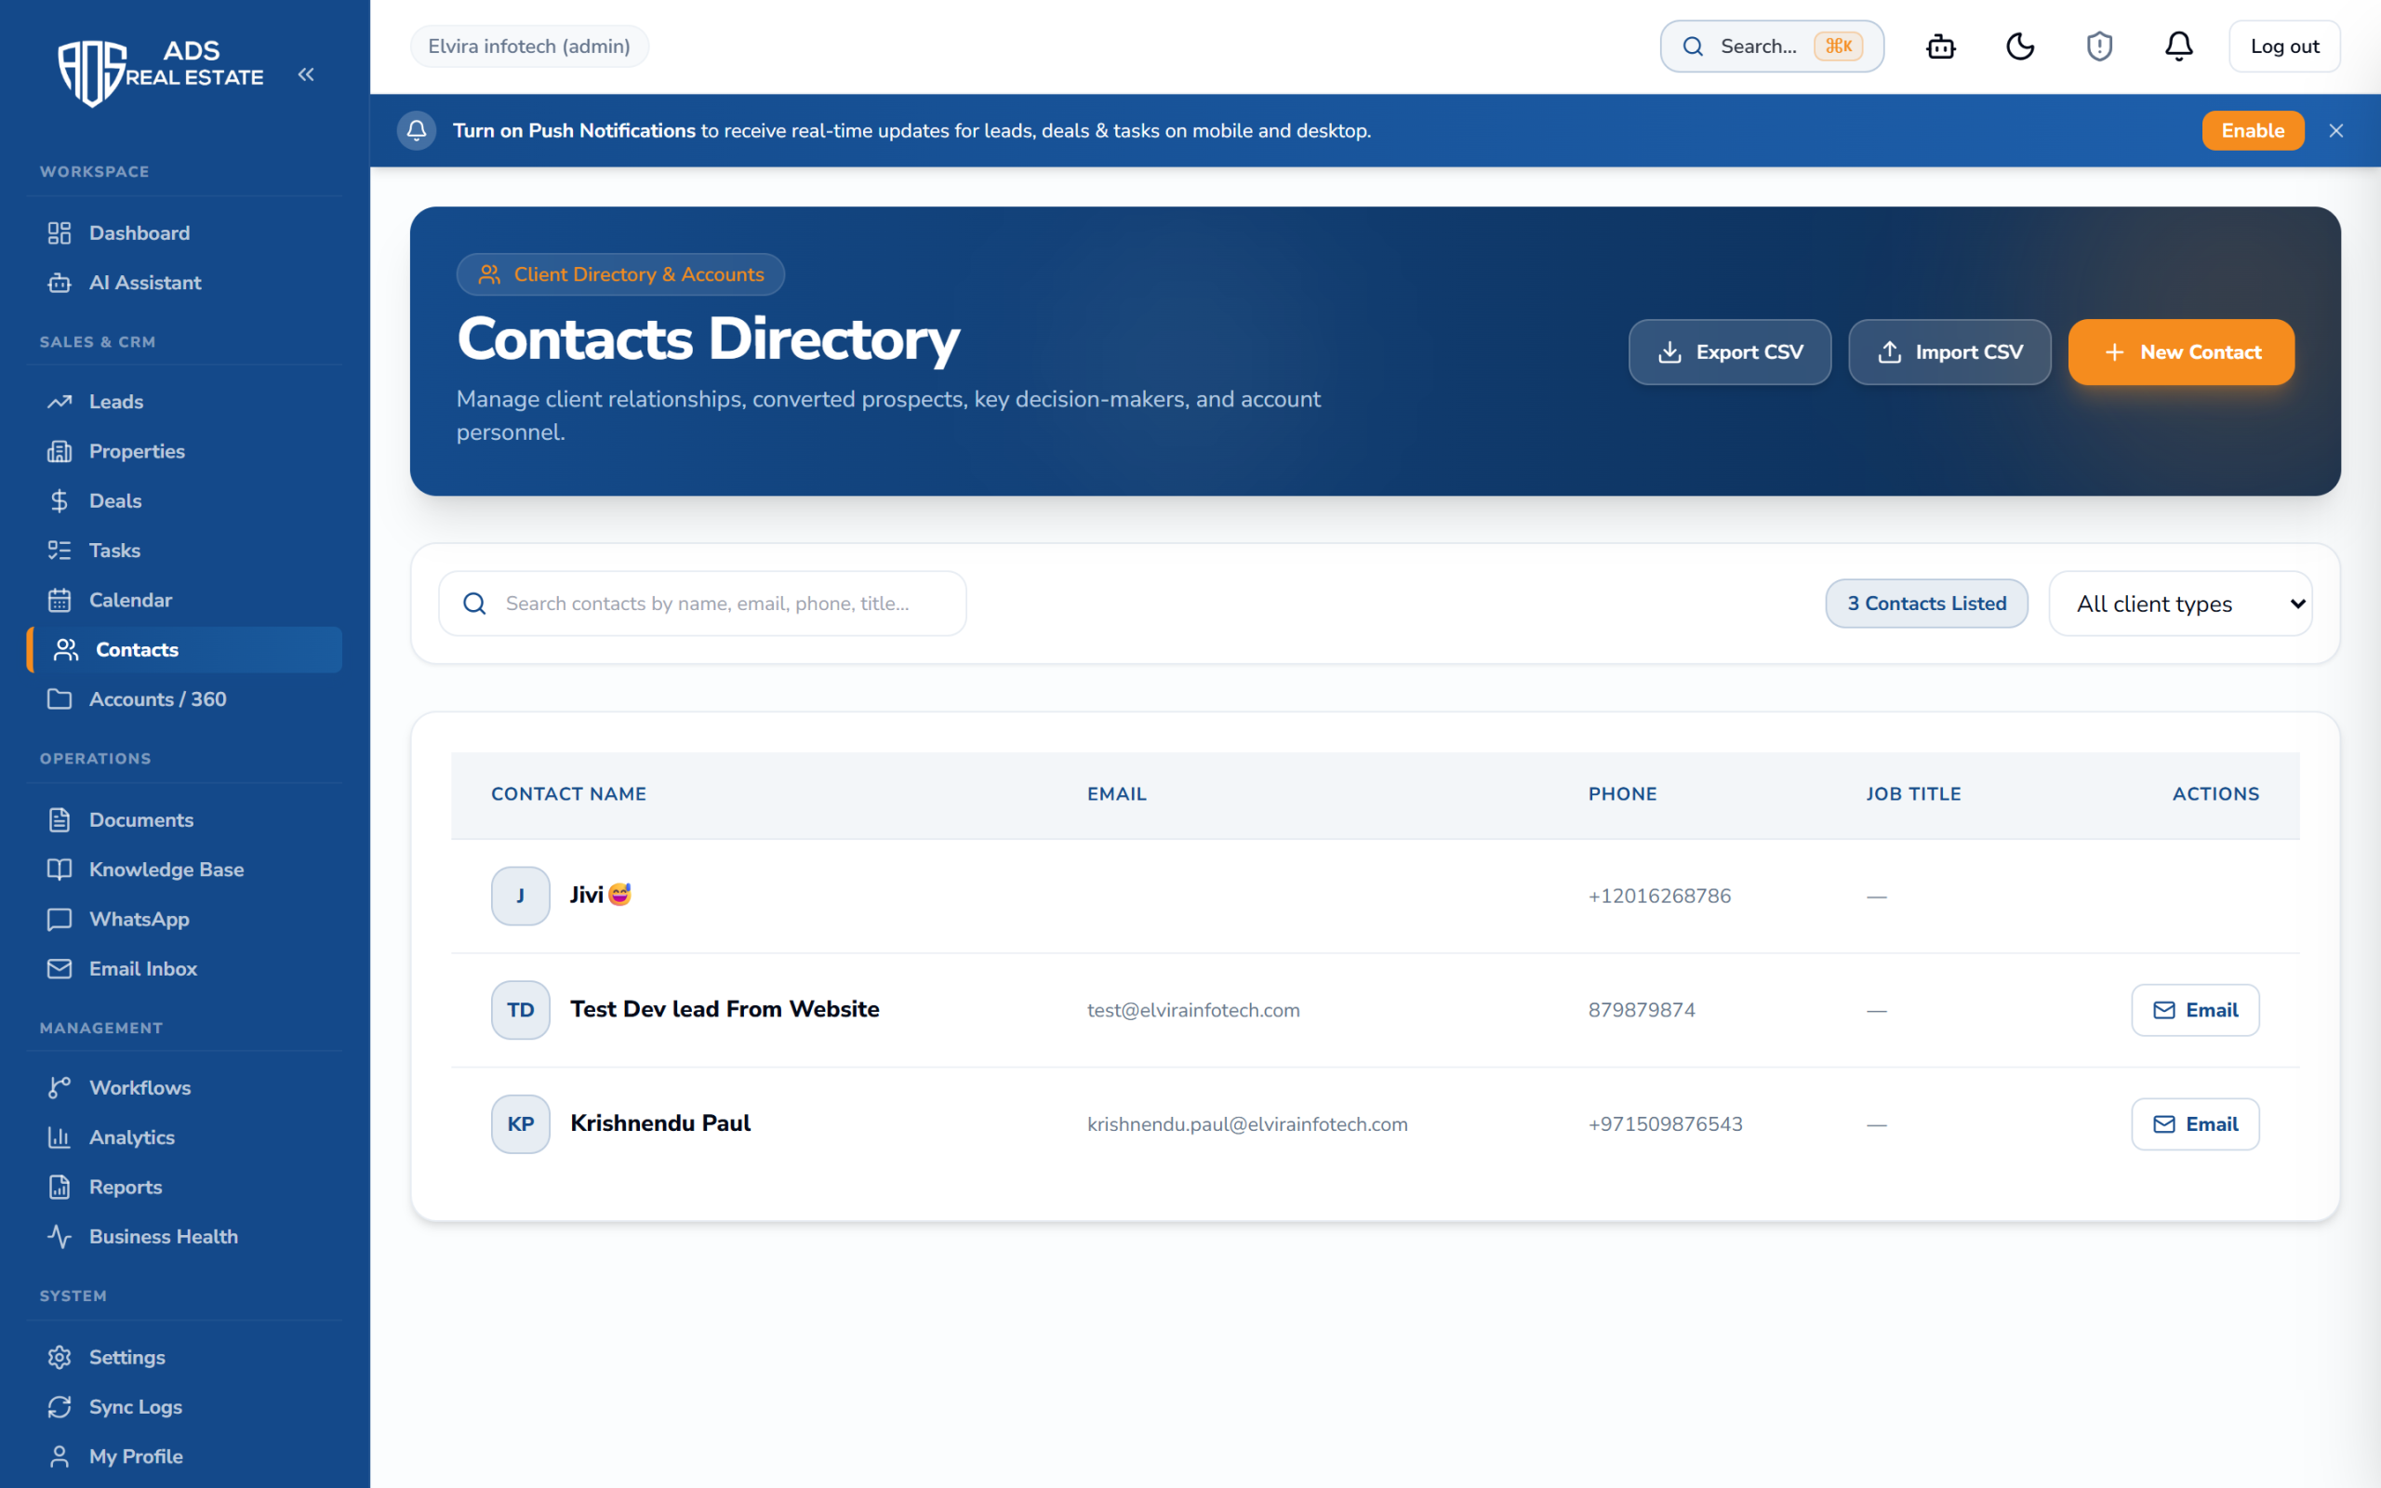Click the 3 Contacts Listed badge
2381x1488 pixels.
click(x=1926, y=604)
